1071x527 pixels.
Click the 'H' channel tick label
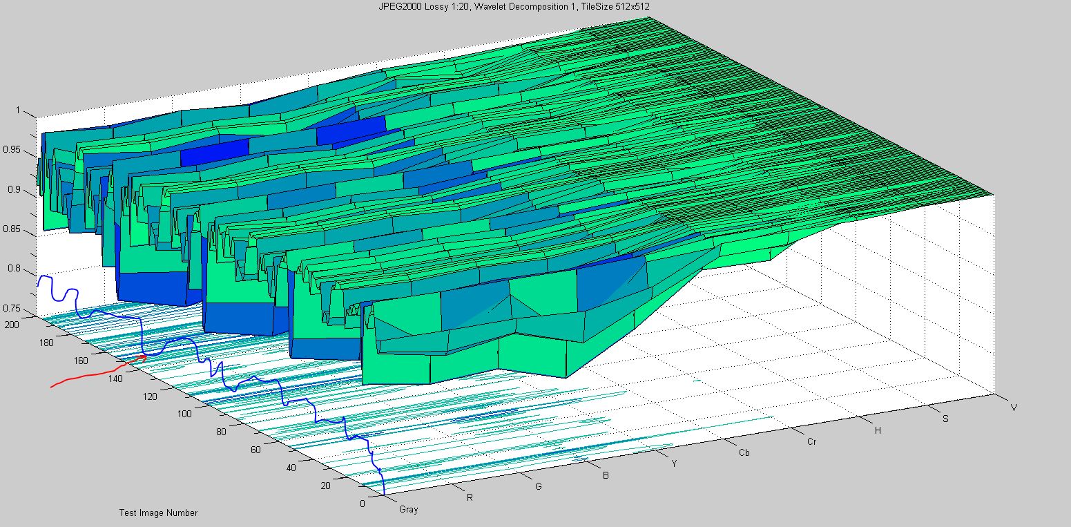click(x=878, y=430)
